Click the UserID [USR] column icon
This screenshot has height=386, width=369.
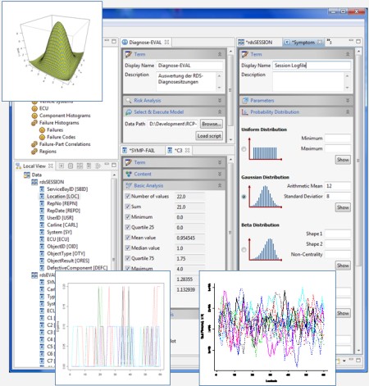[x=42, y=218]
